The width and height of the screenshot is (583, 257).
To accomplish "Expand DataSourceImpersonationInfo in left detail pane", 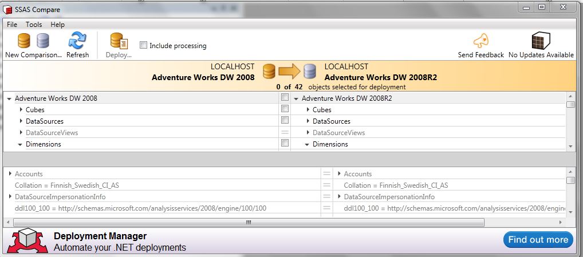I will (x=10, y=196).
